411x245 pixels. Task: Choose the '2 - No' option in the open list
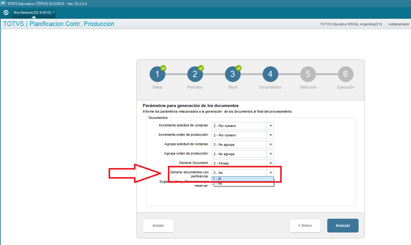point(243,183)
